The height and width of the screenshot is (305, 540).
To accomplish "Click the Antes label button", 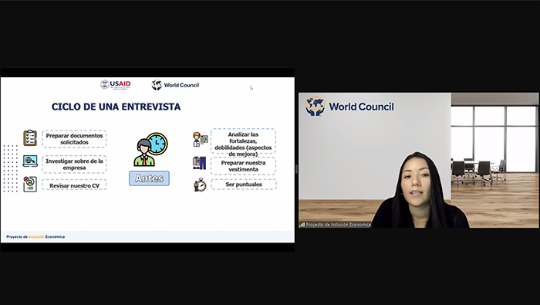I will coord(149,178).
